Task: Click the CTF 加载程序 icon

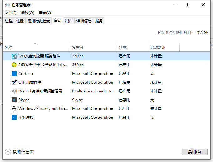Action: tap(14, 82)
